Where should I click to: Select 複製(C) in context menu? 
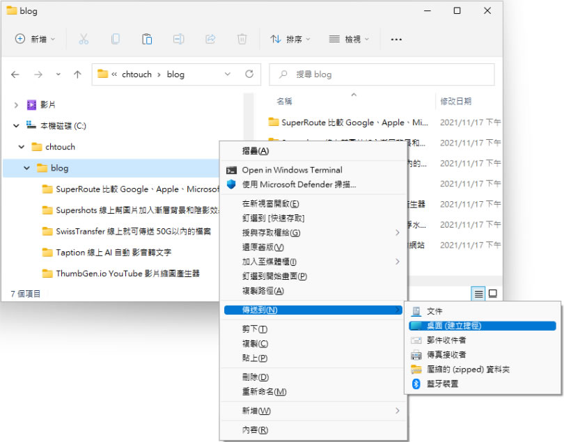click(x=313, y=343)
